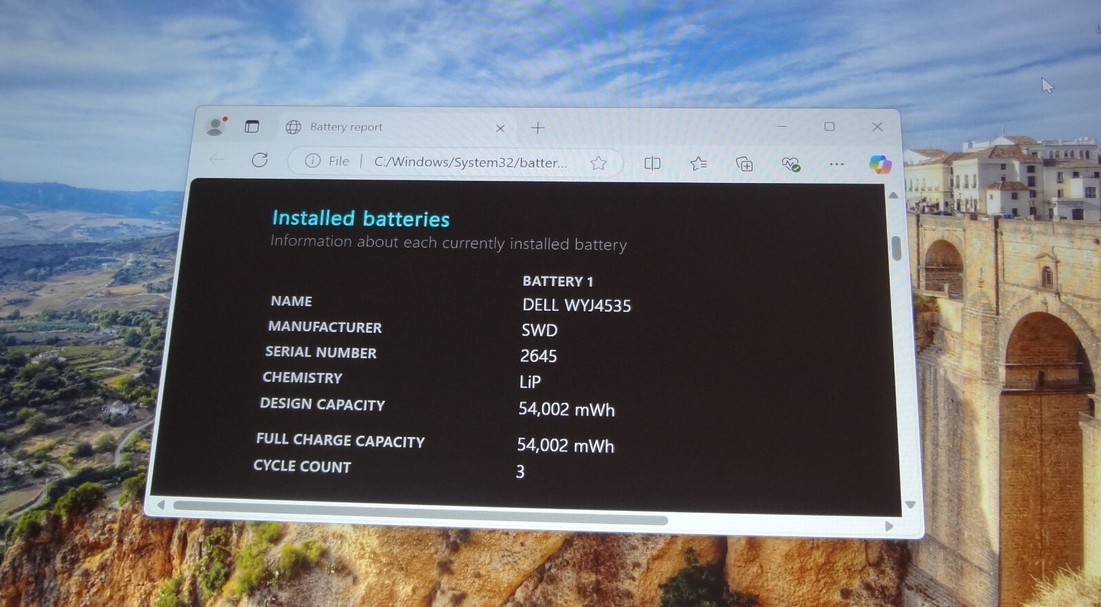Image resolution: width=1101 pixels, height=607 pixels.
Task: Click the design capacity value 54,002 mWh
Action: click(566, 409)
